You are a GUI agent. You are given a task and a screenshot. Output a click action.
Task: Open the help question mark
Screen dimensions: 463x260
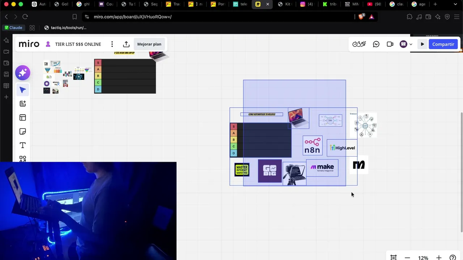453,257
